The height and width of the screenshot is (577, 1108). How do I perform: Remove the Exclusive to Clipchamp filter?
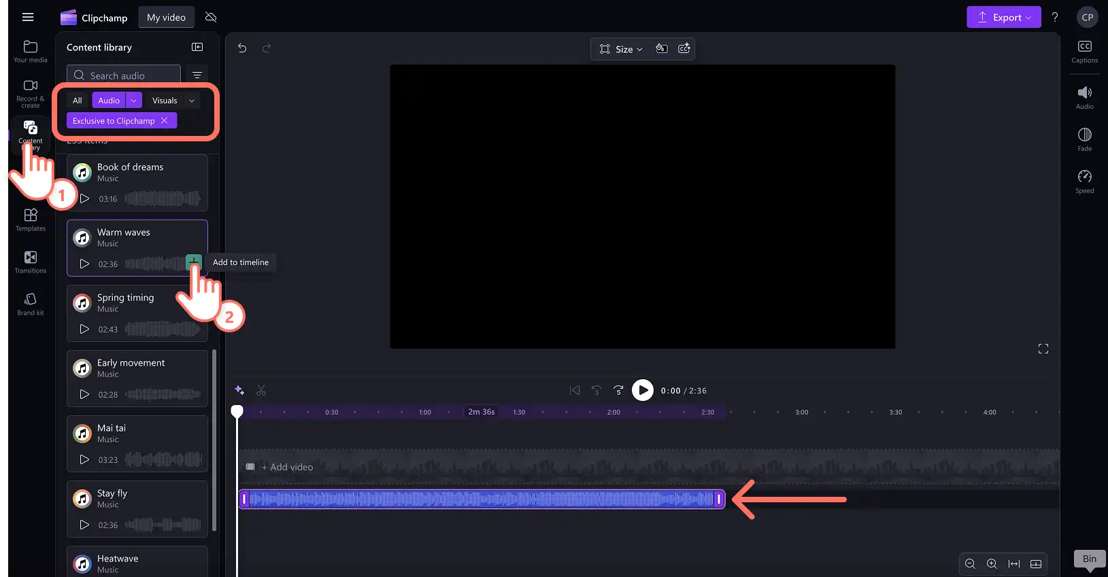164,120
